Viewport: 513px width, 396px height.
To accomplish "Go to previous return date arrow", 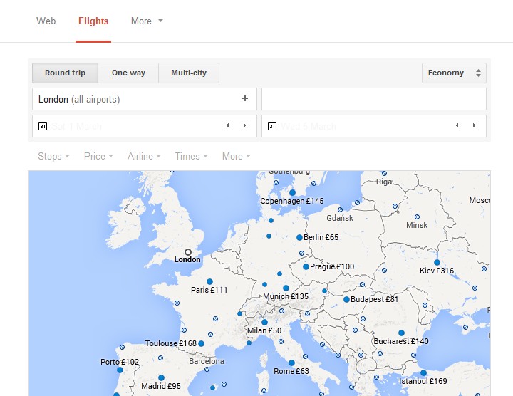I will tap(457, 125).
